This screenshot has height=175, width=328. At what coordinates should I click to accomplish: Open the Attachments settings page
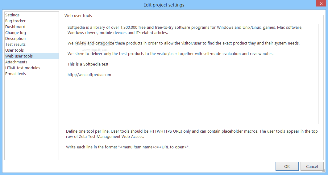(31, 62)
